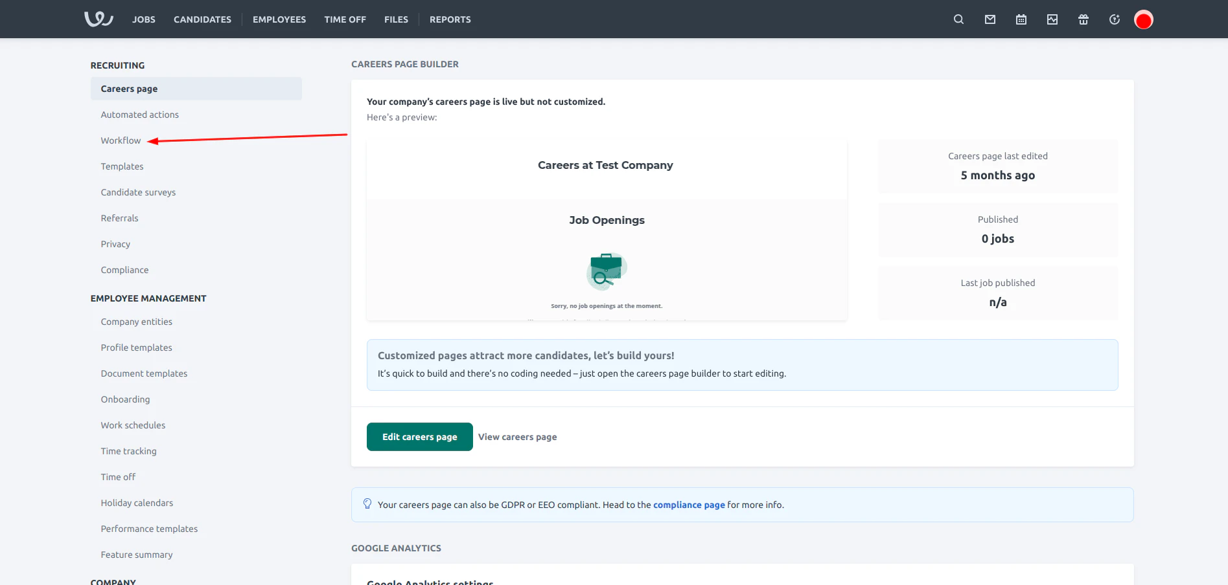
Task: Open View careers page
Action: (516, 436)
